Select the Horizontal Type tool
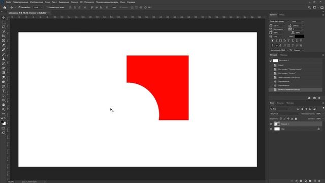The height and width of the screenshot is (183, 325). coord(4,91)
